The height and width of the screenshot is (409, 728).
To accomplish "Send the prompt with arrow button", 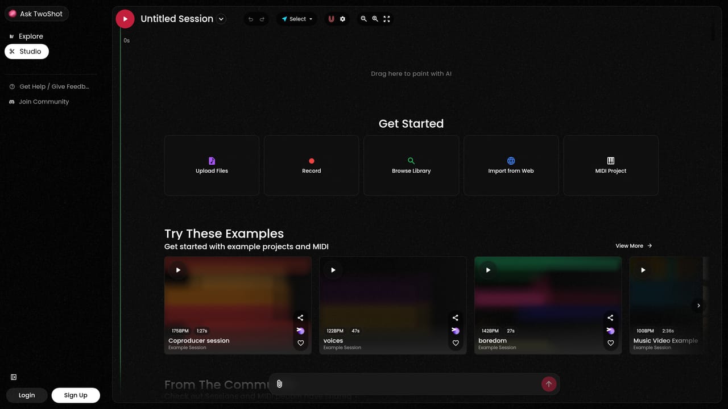I will (549, 384).
